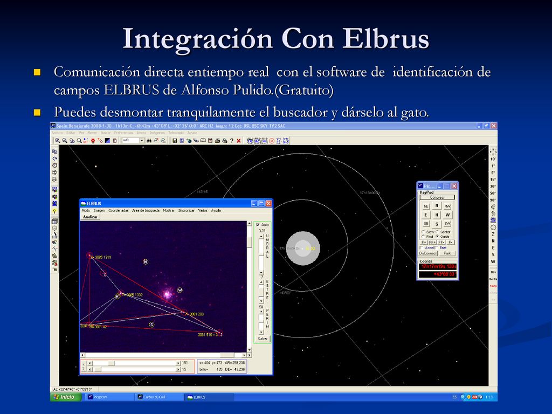Click the upper horizontal slider showing 151 in ELBRUS
This screenshot has height=414, width=552.
[134, 363]
